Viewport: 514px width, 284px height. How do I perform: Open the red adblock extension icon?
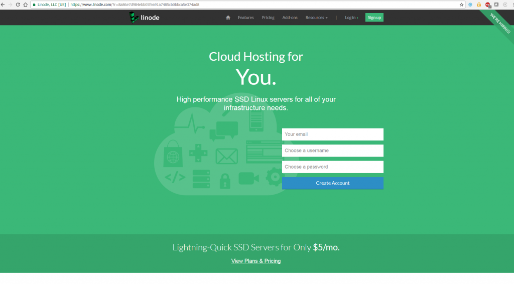click(488, 5)
